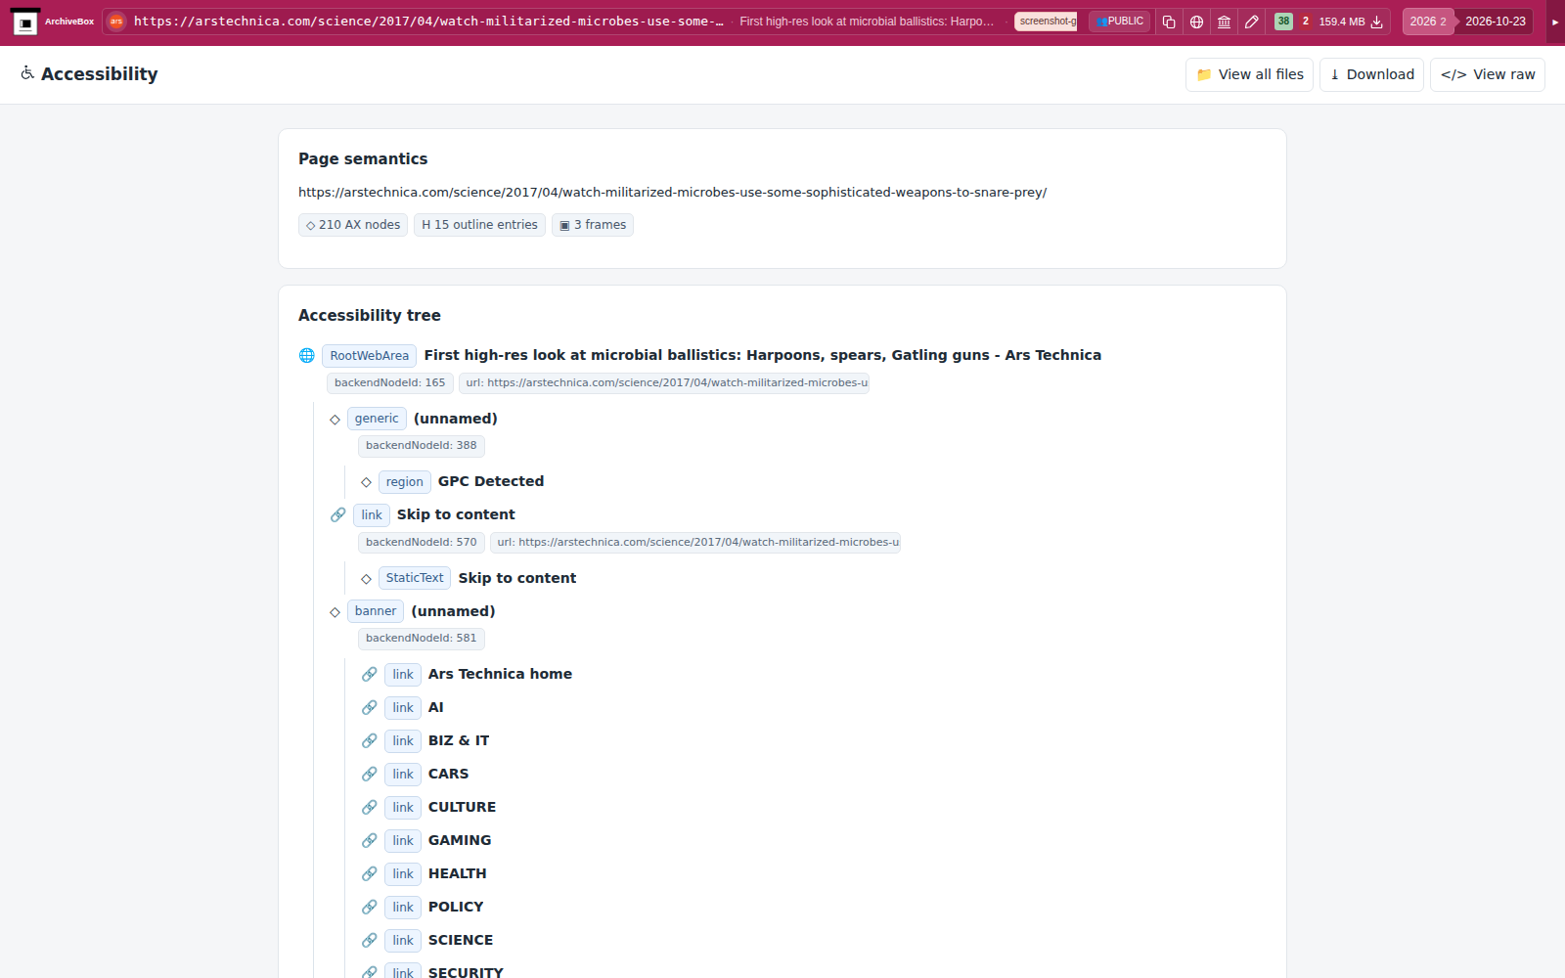Click the screenshot tag pill
Screen dimensions: 1565x978
click(x=1046, y=22)
